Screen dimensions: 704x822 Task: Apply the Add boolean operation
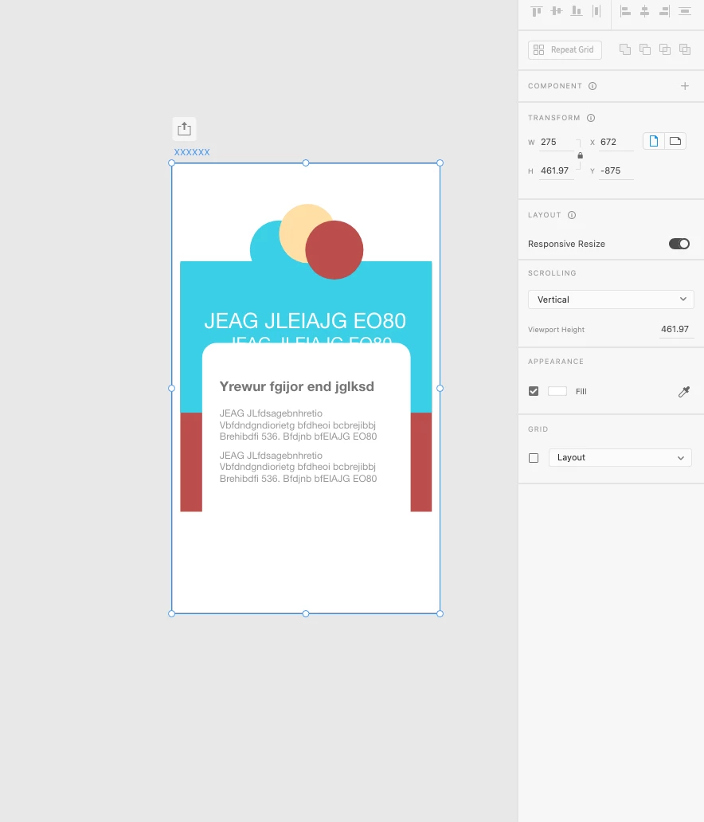click(x=625, y=49)
